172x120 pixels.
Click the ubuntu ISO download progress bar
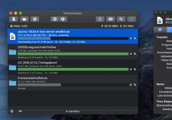[x=73, y=38]
